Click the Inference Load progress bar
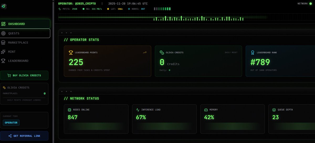 tap(164, 126)
